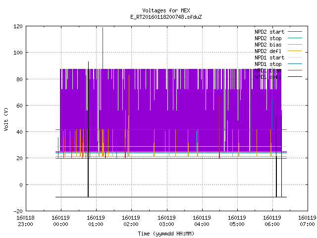Click the x-axis date "160118" tick label
Screen dimensions: 317x238
[25, 218]
